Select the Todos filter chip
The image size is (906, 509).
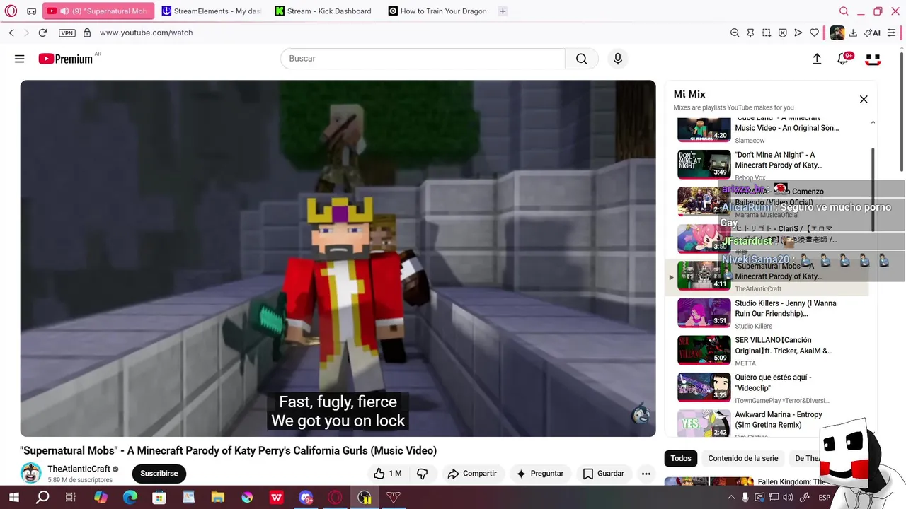(x=681, y=458)
